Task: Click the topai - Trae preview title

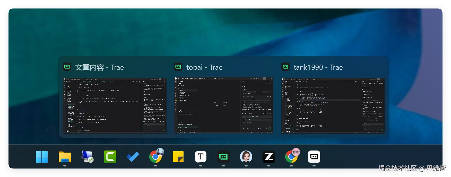Action: [x=204, y=67]
